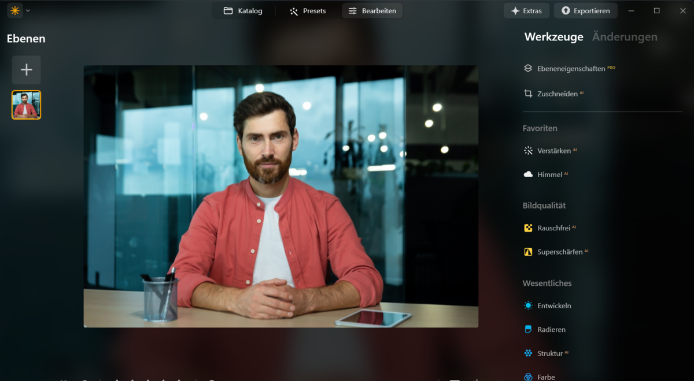Select the Radieren erase tool

pos(551,329)
